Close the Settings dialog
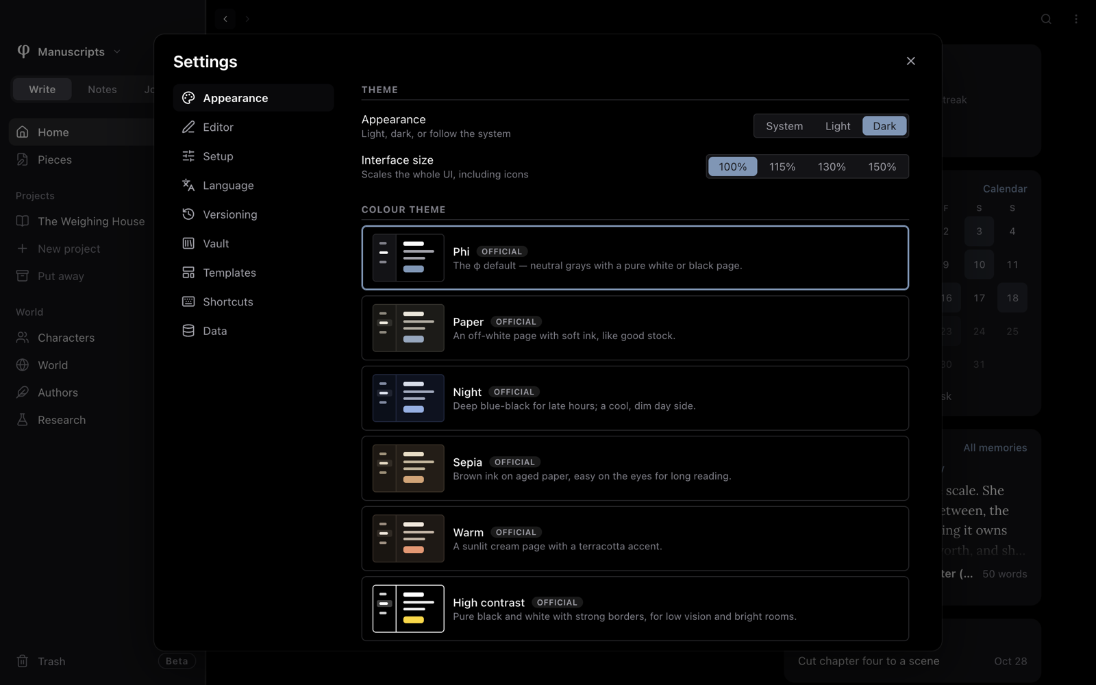Image resolution: width=1096 pixels, height=685 pixels. [910, 61]
